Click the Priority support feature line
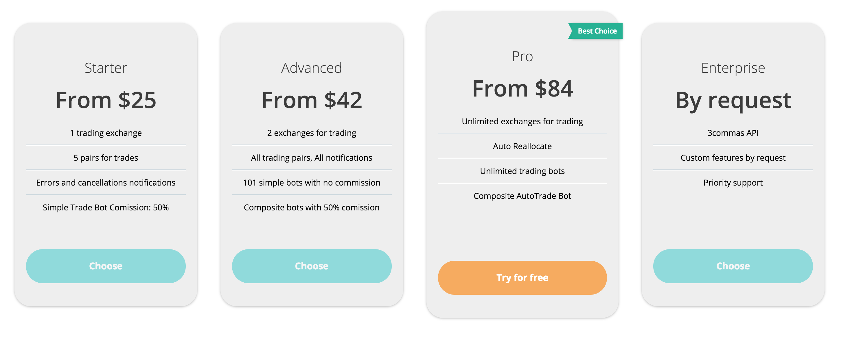Screen dimensions: 850x337 [733, 183]
